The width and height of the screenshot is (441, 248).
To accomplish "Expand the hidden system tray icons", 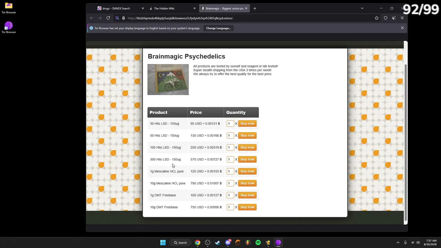I will pos(398,242).
